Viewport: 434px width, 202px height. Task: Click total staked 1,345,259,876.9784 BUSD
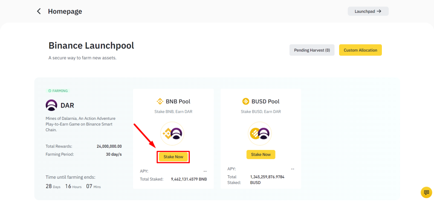point(267,180)
